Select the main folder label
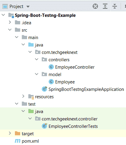Image resolution: width=126 pixels, height=145 pixels. pyautogui.click(x=33, y=37)
